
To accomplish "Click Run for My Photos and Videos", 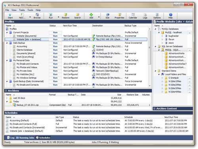I will [55, 68].
